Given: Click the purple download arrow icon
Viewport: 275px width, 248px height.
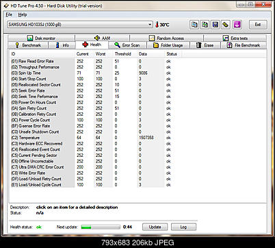Looking at the screenshot, I should (237, 25).
